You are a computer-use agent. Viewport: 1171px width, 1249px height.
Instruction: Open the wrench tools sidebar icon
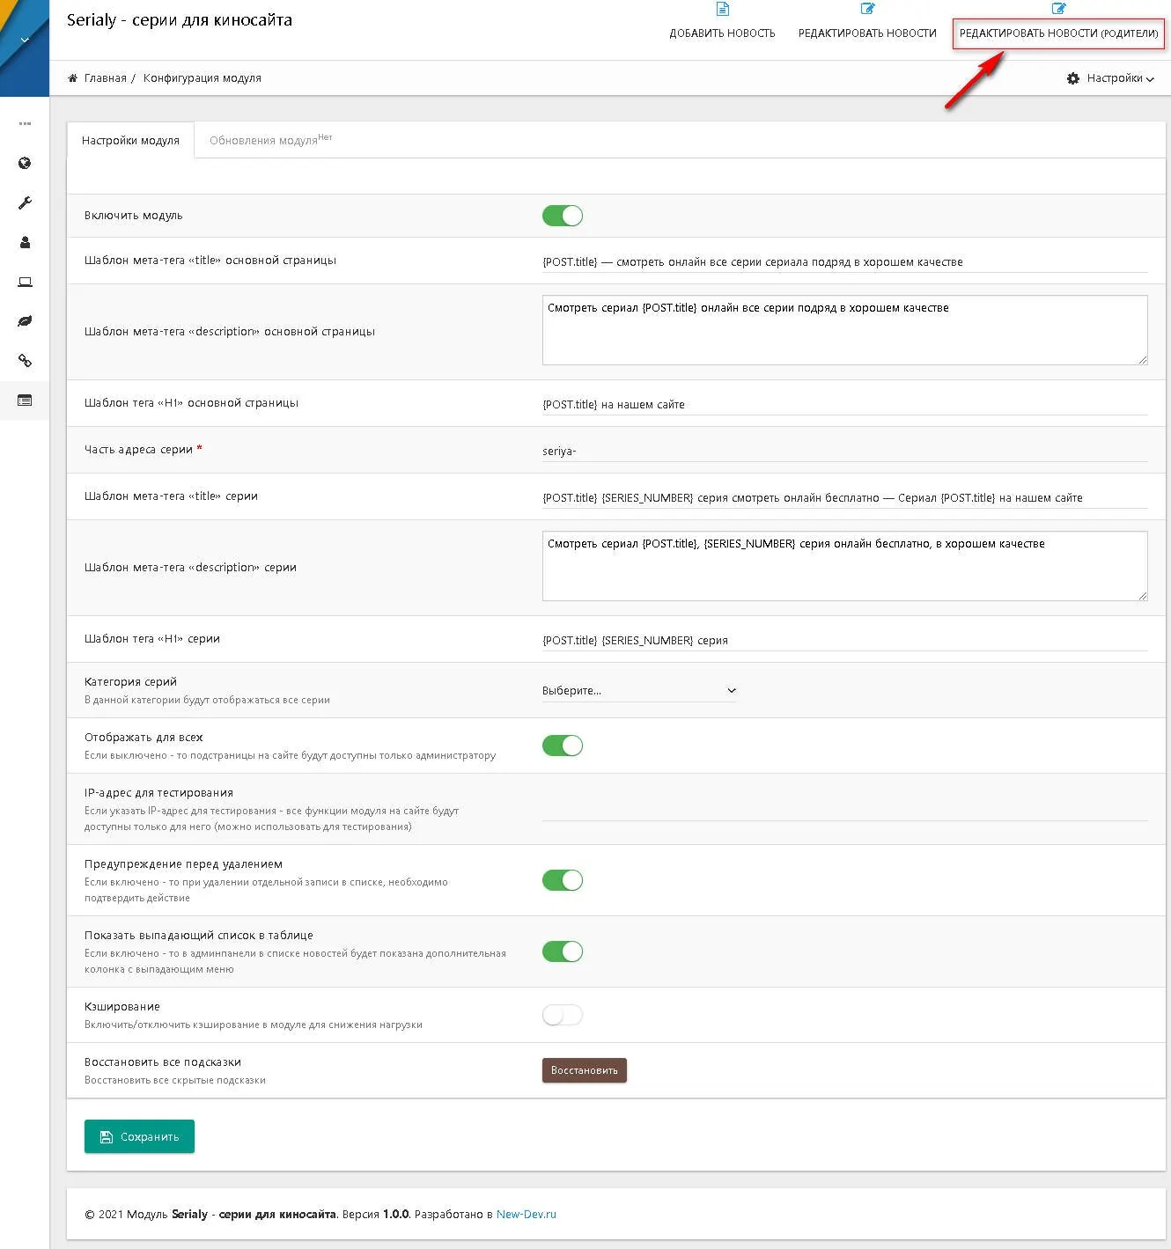(x=25, y=202)
